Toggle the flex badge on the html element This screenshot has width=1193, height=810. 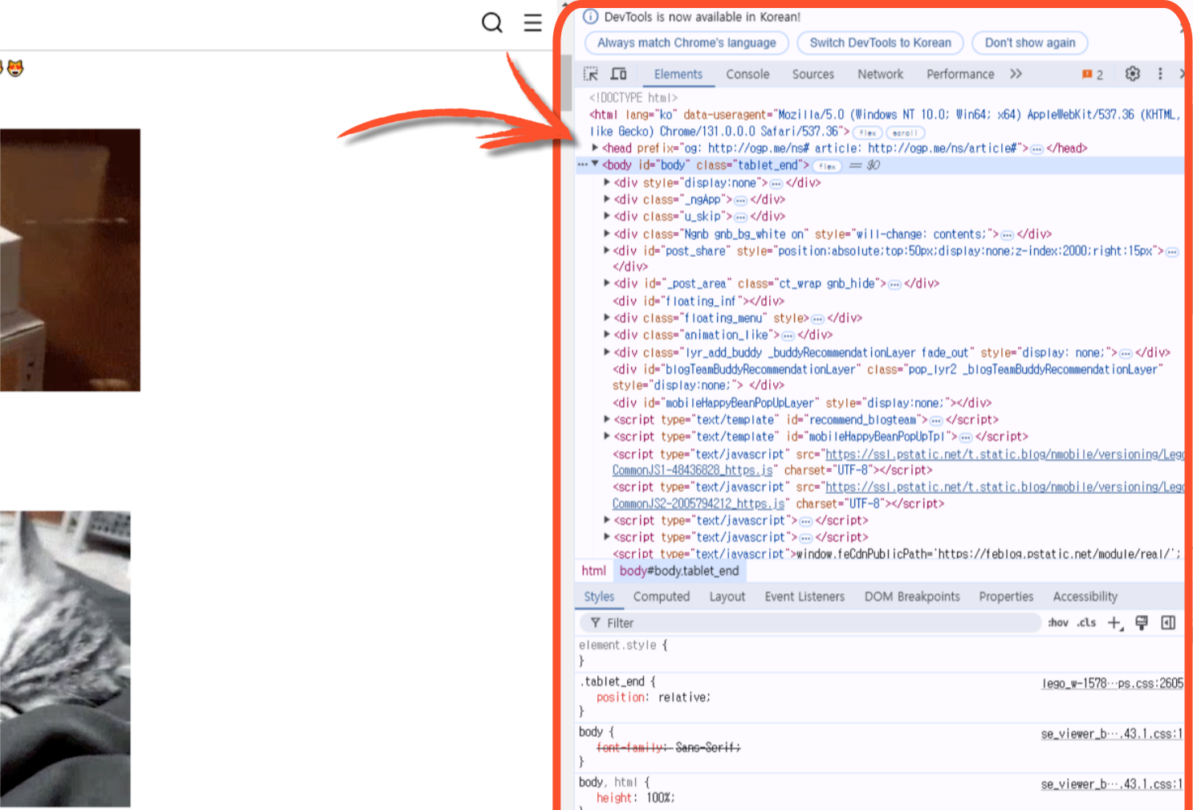[868, 133]
